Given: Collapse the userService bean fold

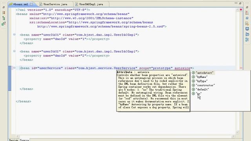Looking at the screenshot, I should pyautogui.click(x=14, y=68).
